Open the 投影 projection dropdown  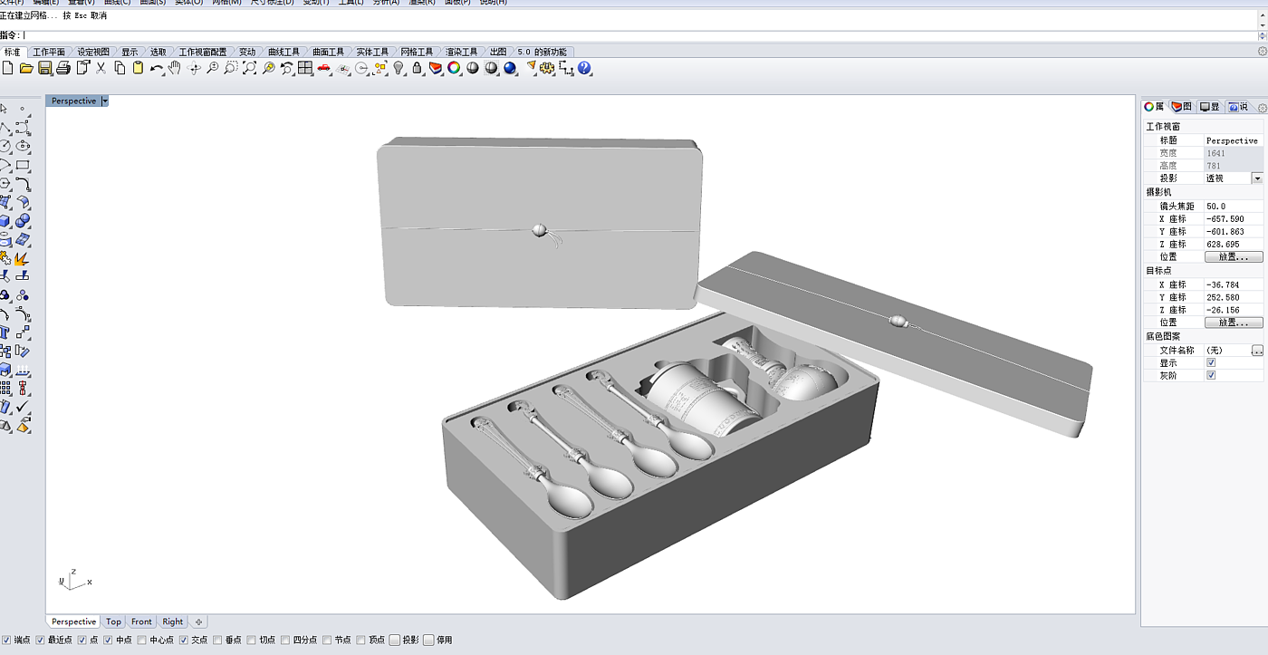(x=1256, y=178)
